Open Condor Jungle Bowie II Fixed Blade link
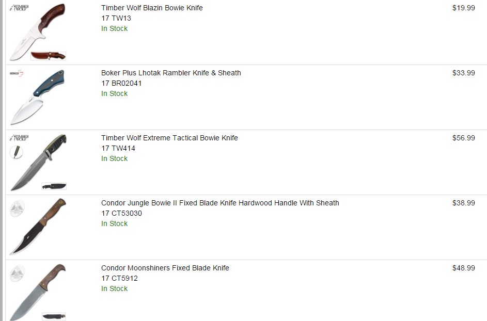The height and width of the screenshot is (321, 487). tap(220, 203)
